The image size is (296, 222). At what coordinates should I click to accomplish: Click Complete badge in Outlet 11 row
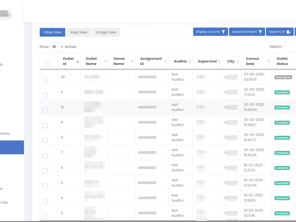(282, 92)
